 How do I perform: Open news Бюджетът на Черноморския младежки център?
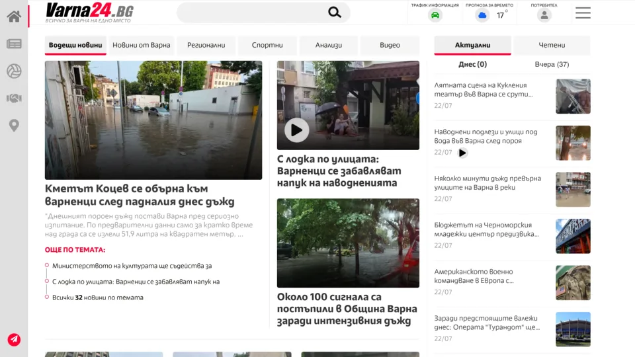[486, 229]
